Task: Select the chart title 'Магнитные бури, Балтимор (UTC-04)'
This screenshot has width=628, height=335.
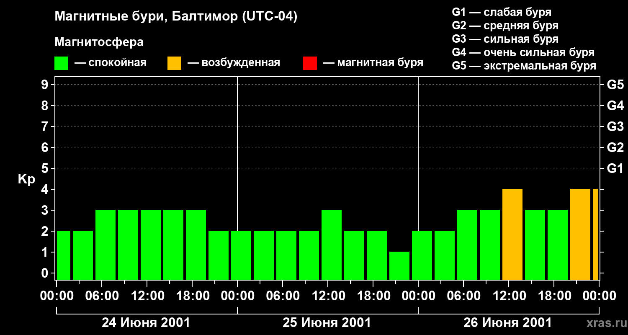Action: pyautogui.click(x=176, y=17)
